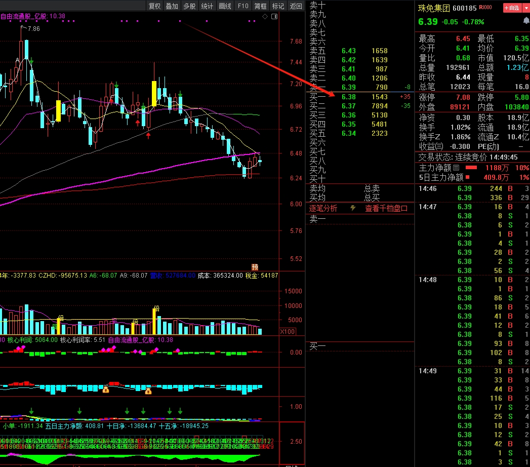Open 统计 in the chart toolbar
530x467 pixels.
[207, 6]
